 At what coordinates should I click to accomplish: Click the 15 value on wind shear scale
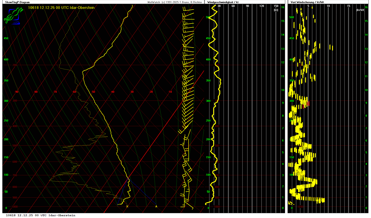click(348, 6)
